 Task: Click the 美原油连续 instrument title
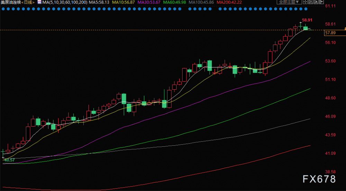pyautogui.click(x=11, y=2)
